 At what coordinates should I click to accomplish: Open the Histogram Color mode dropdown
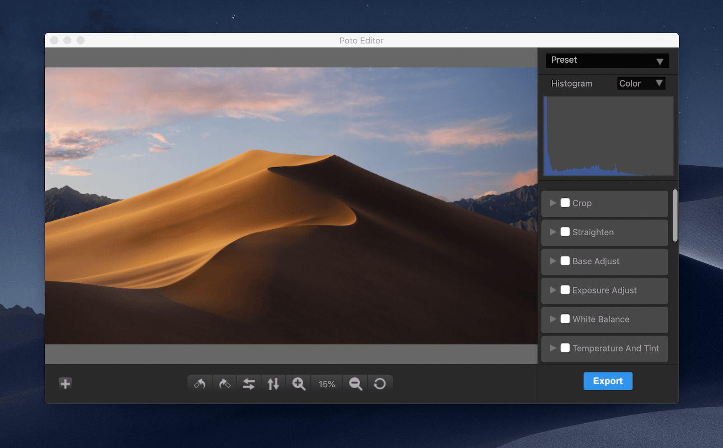click(x=641, y=83)
